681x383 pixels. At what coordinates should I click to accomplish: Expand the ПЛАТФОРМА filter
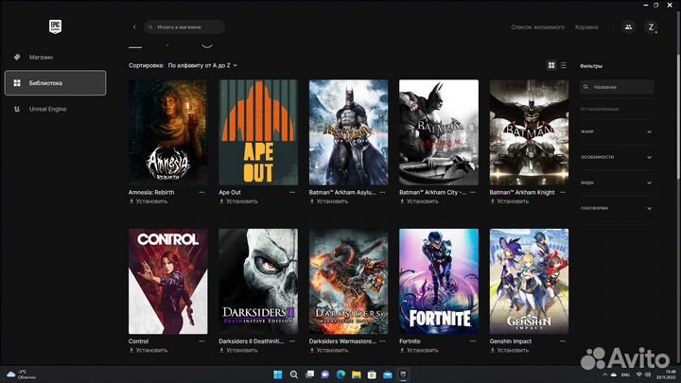tap(617, 208)
